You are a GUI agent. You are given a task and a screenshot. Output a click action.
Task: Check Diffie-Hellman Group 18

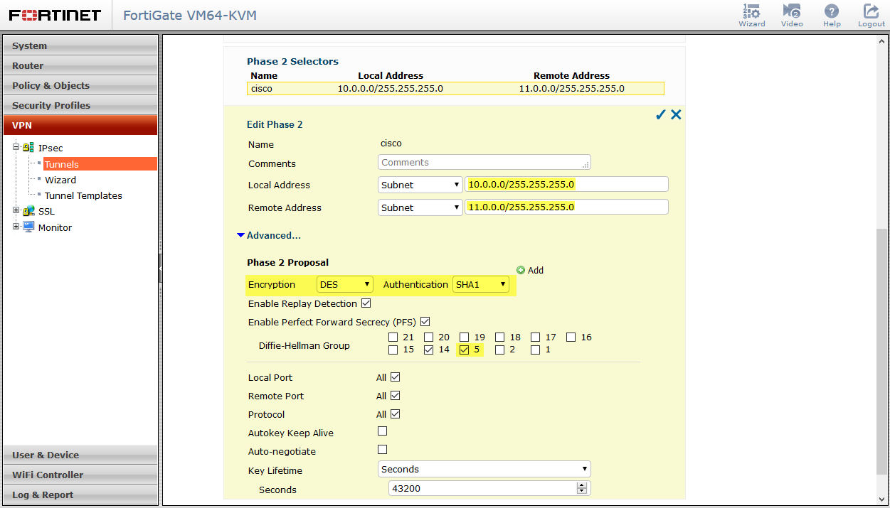click(500, 337)
